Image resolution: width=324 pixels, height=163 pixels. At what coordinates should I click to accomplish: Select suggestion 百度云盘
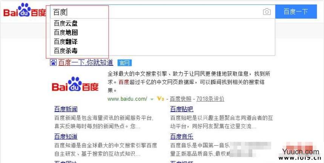[x=66, y=23]
